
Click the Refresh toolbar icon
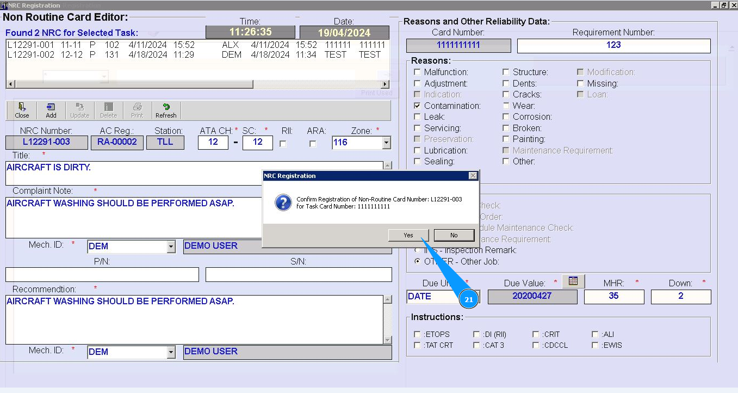pyautogui.click(x=166, y=110)
